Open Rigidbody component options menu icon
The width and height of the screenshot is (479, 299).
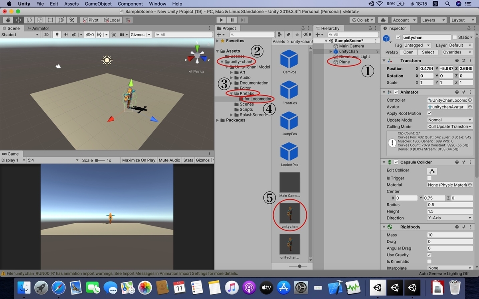[x=470, y=227]
